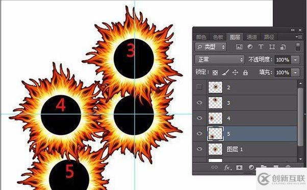The width and height of the screenshot is (307, 190).
Task: Lock position move icon
Action: [x=235, y=72]
